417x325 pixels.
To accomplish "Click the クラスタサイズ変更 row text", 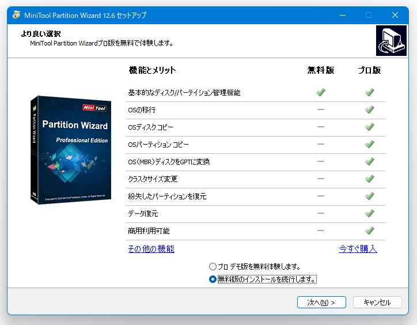I will coord(153,179).
